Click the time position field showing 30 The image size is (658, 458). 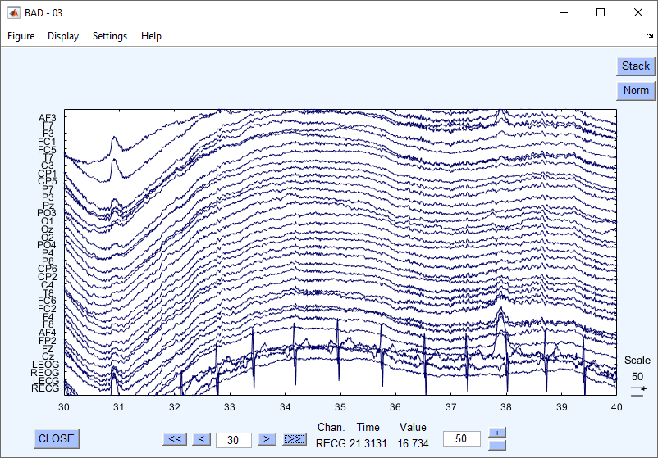tap(234, 440)
